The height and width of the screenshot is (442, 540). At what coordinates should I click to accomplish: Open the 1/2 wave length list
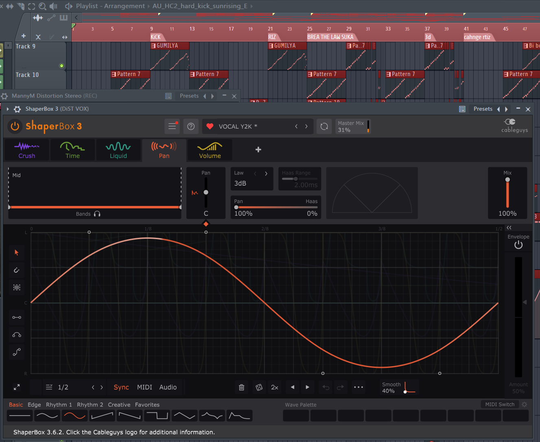tap(57, 387)
